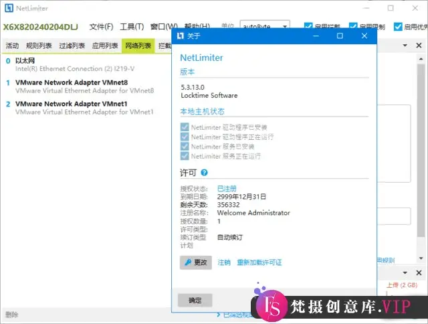Click the About dialog logo icon
The width and height of the screenshot is (428, 324).
[x=181, y=35]
